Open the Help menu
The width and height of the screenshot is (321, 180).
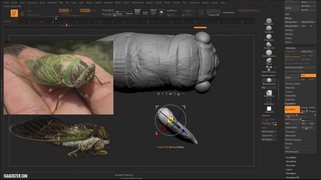coord(223,2)
